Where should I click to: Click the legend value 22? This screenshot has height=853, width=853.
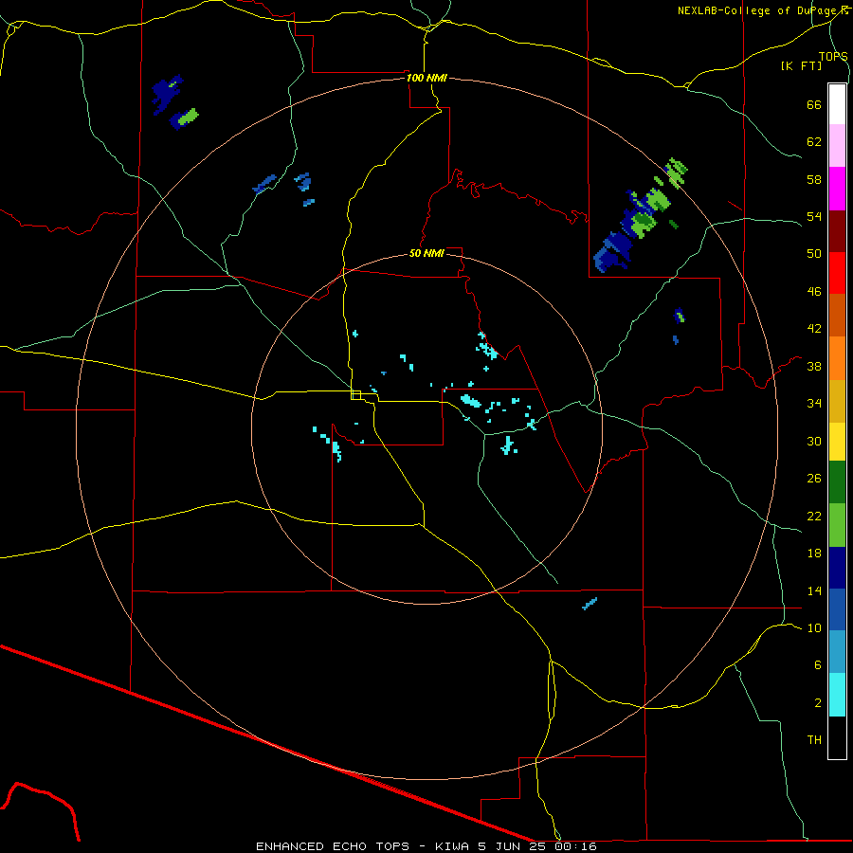(814, 516)
